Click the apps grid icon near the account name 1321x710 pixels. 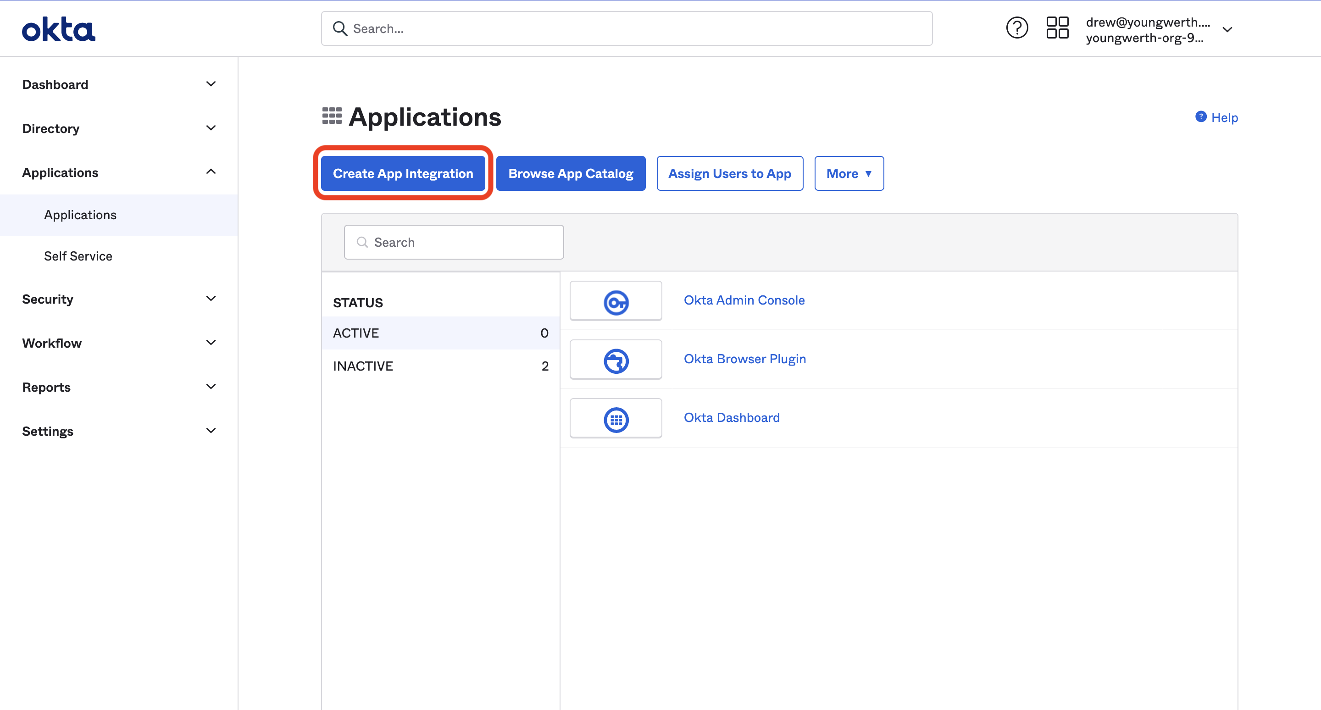point(1057,28)
